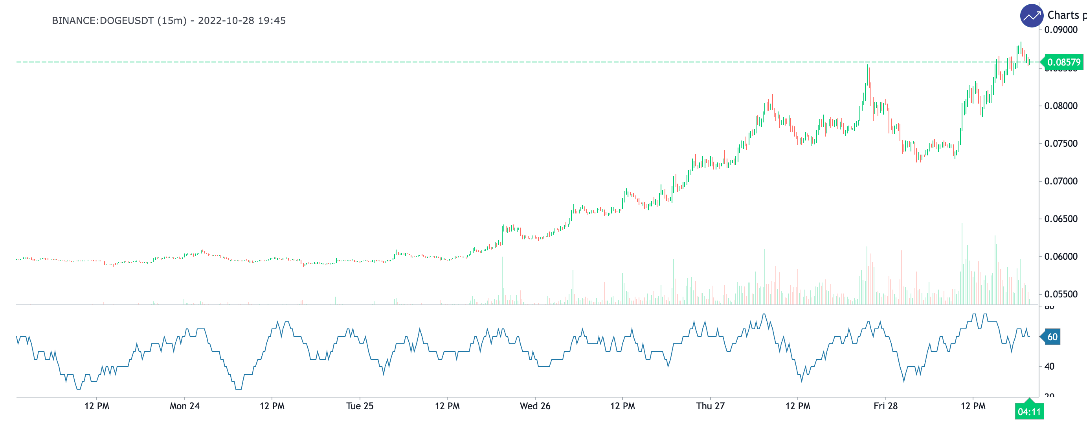Click the 12 PM label after Fri 28

[x=973, y=406]
